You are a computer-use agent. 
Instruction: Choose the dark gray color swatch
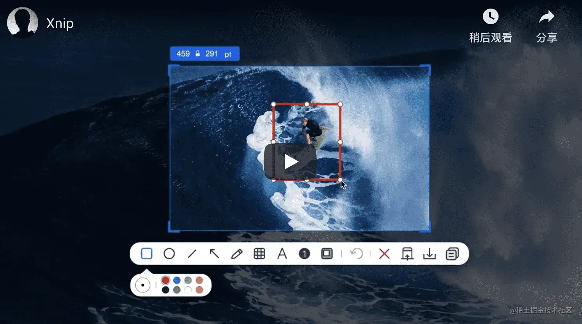(177, 290)
